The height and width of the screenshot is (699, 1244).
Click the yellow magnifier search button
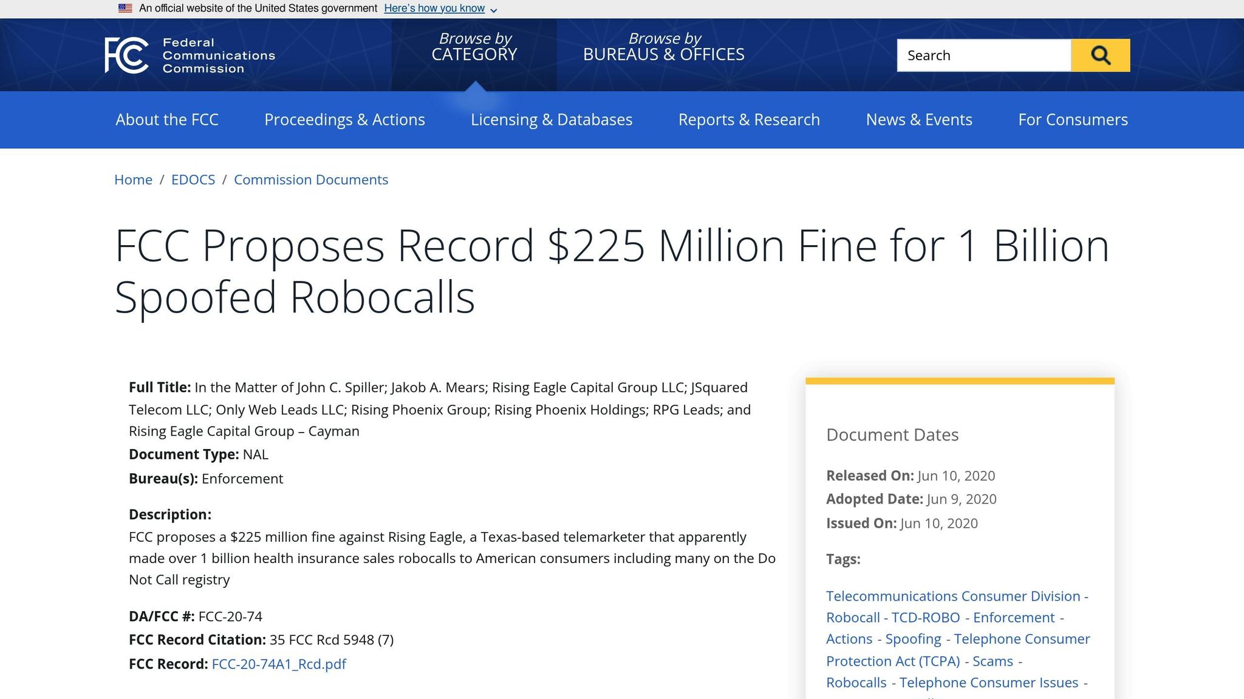click(1100, 55)
